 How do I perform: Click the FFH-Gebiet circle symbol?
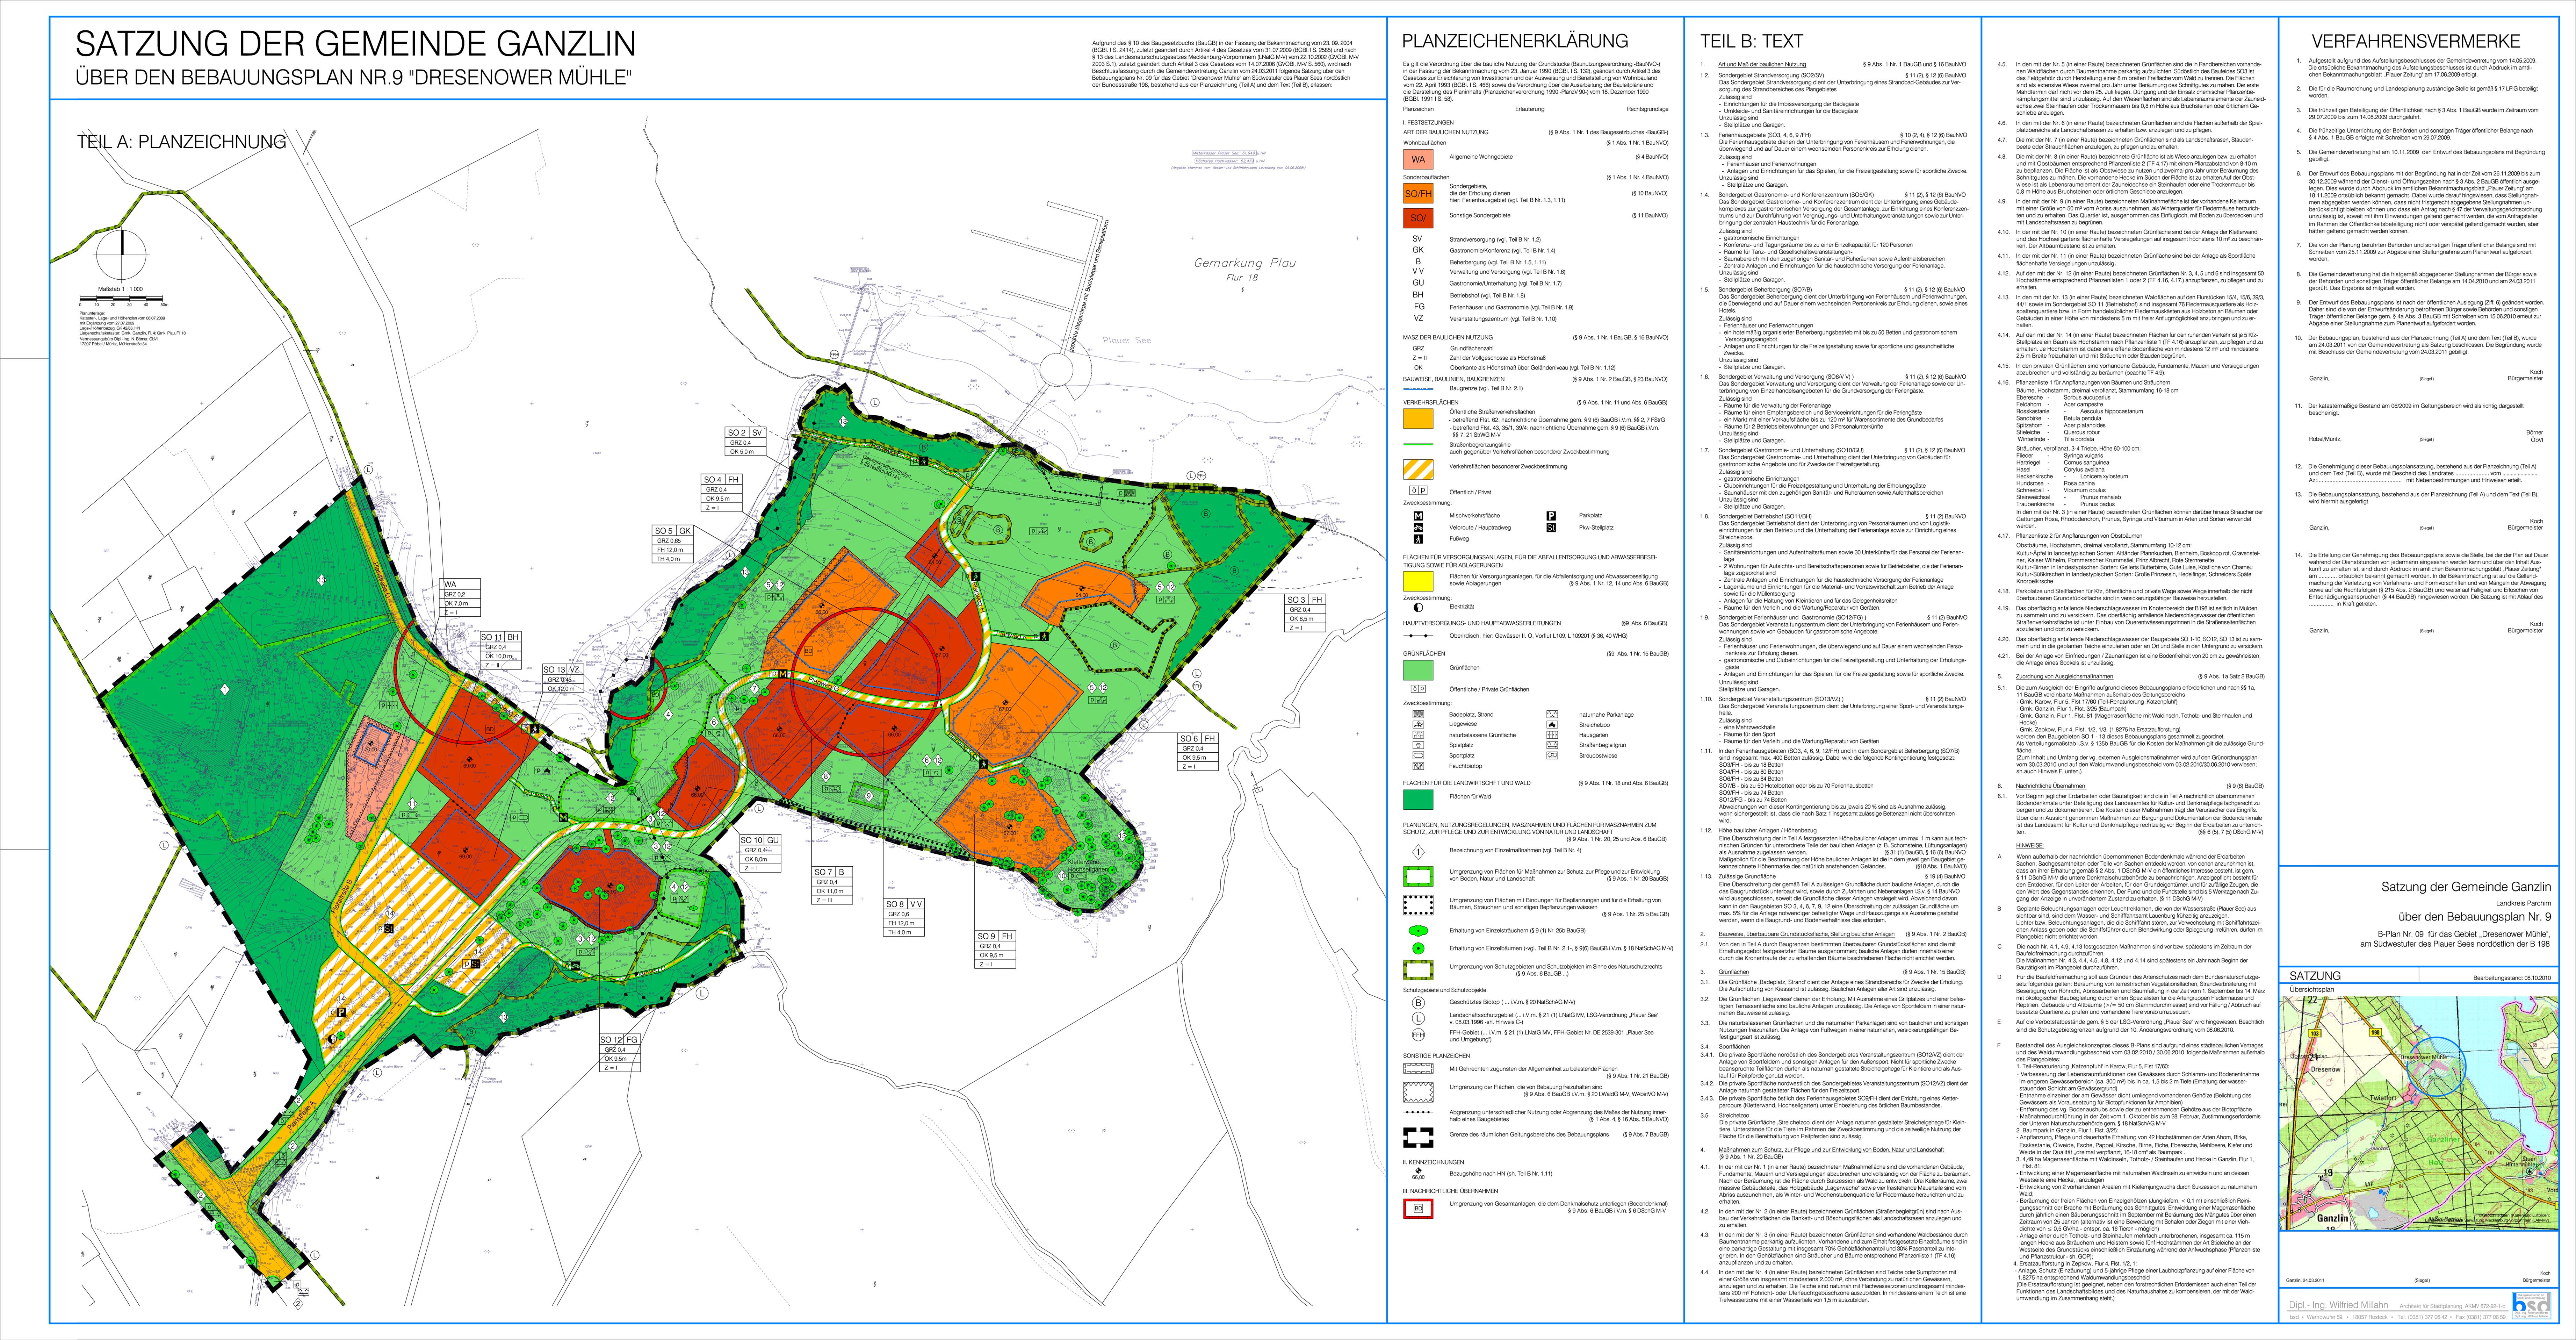pos(1418,1035)
